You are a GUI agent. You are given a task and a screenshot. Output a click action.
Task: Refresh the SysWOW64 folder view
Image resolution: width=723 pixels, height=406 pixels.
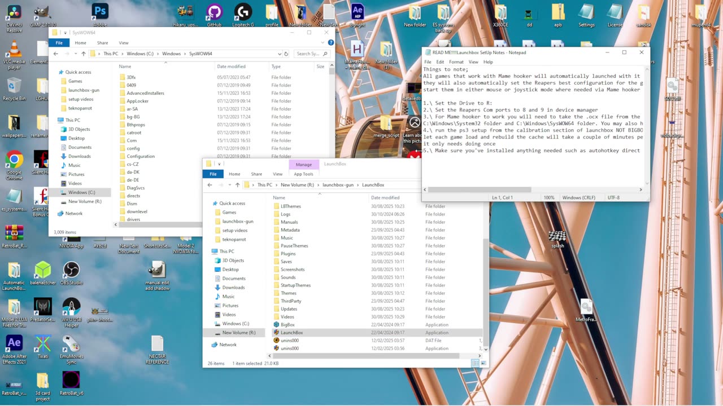(286, 54)
